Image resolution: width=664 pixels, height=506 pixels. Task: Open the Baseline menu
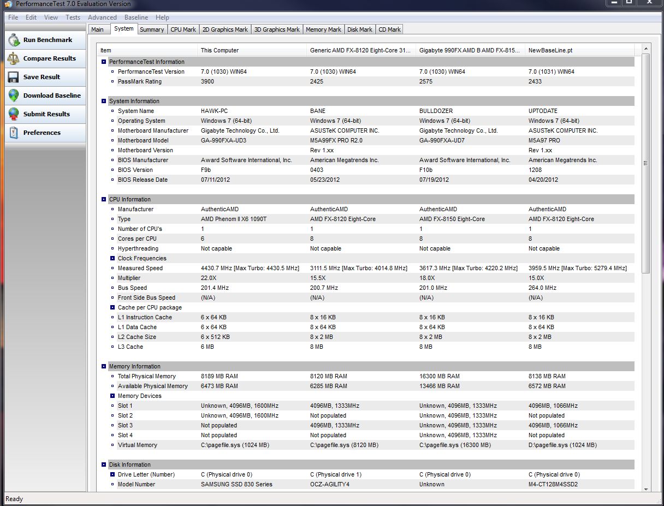coord(137,17)
